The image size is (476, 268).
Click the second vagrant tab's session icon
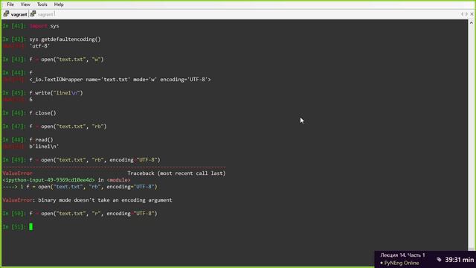pos(33,14)
